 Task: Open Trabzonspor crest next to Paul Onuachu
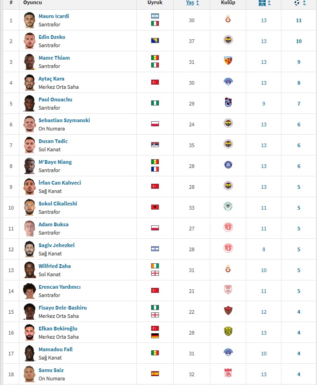click(228, 102)
